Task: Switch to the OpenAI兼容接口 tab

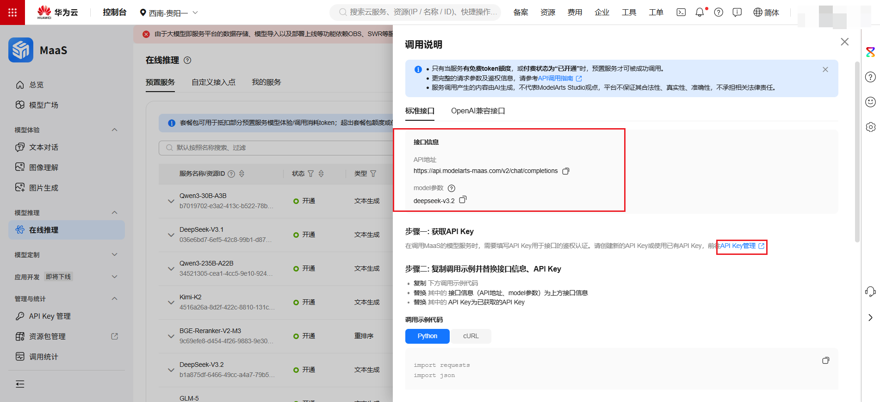Action: 478,111
